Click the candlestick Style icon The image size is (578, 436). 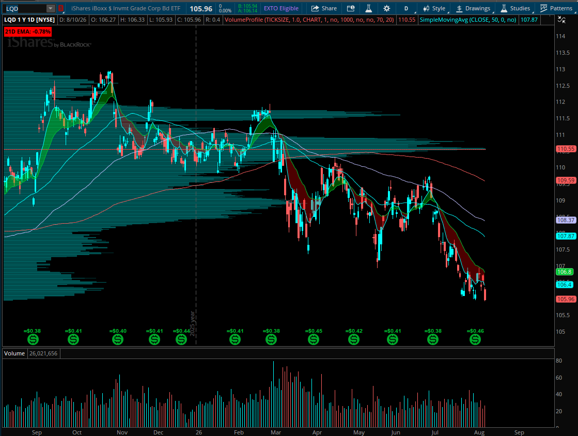coord(426,8)
